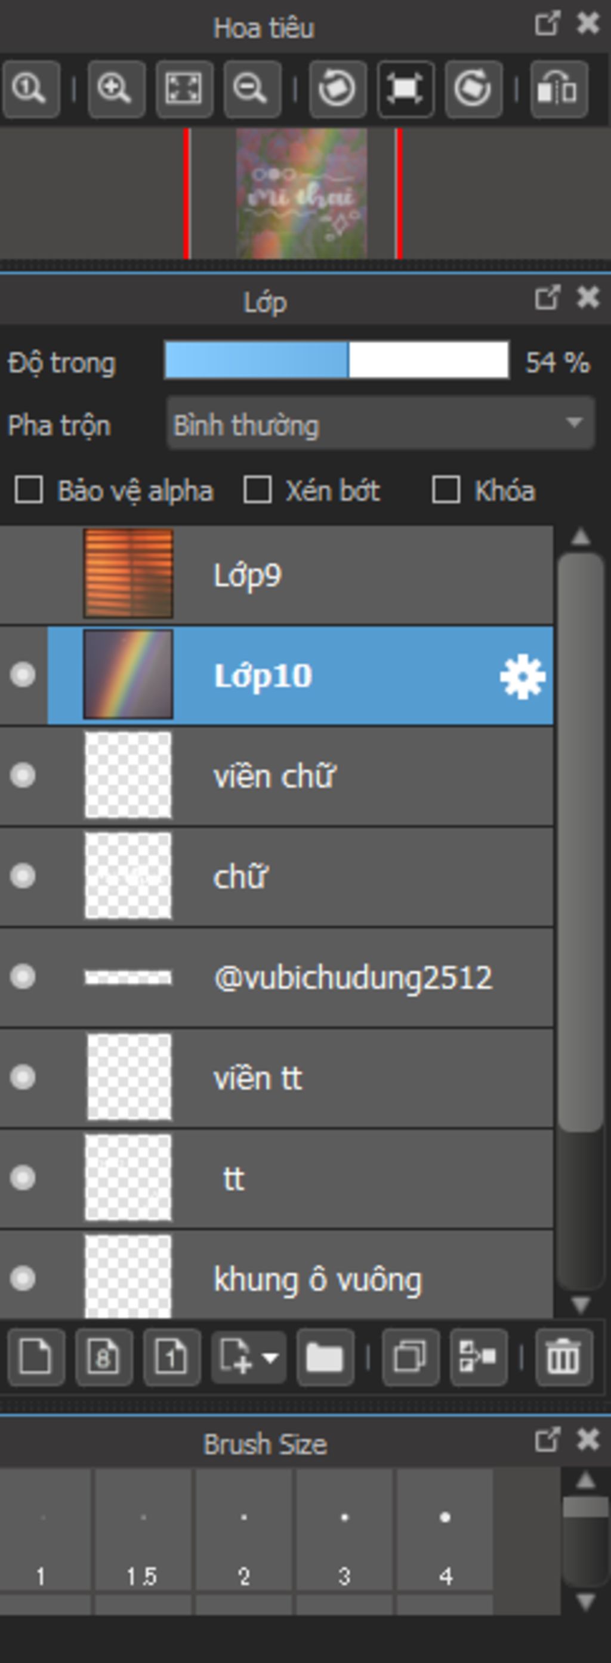Choose brush size 3 preset
Screen dimensions: 611x1663
(344, 1529)
